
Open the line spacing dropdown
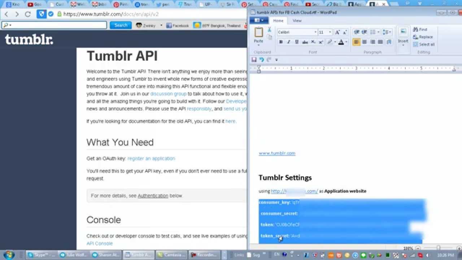(387, 32)
